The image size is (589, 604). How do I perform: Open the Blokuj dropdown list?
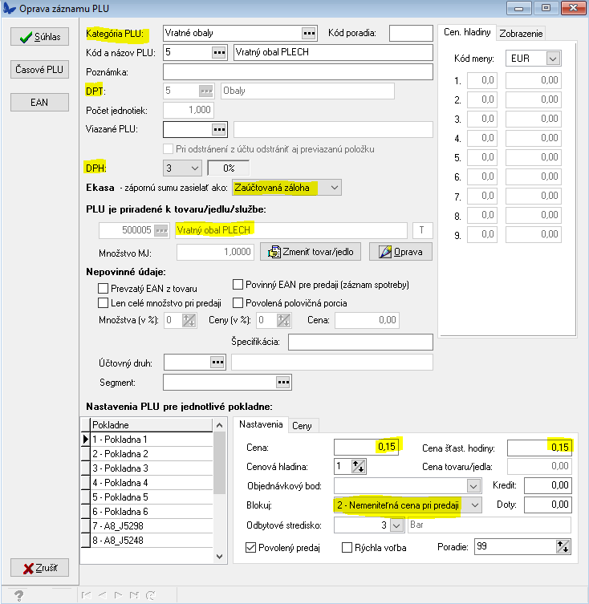coord(475,505)
